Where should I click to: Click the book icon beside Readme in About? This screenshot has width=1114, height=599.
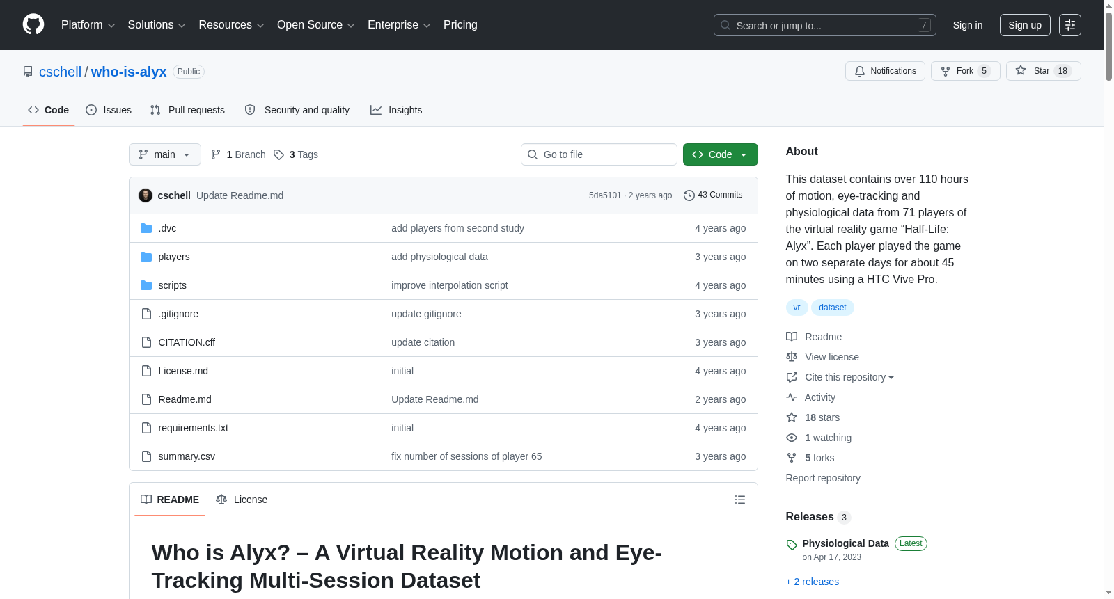coord(792,337)
